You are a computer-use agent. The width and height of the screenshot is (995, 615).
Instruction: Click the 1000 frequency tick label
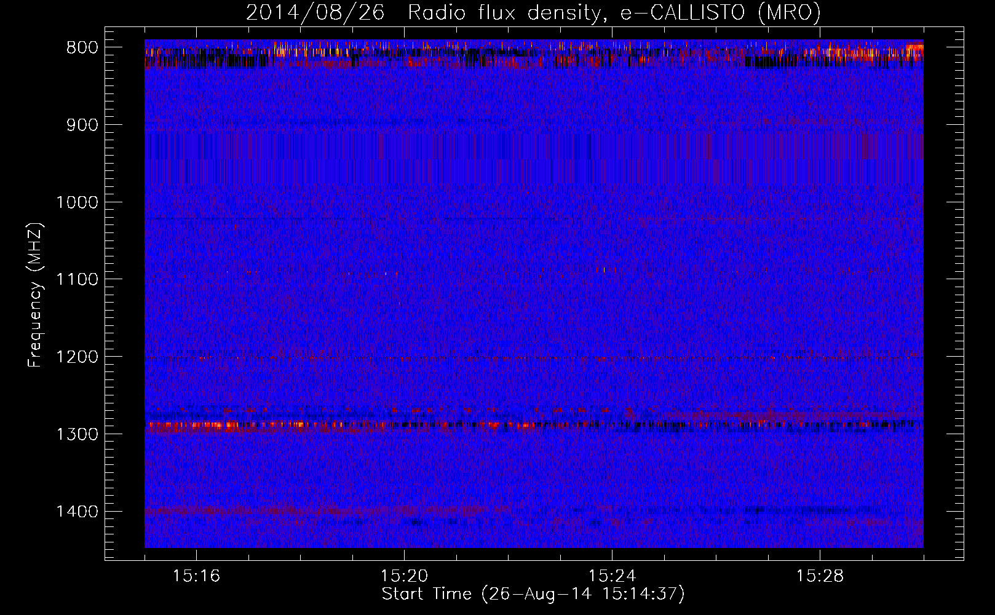pos(77,202)
